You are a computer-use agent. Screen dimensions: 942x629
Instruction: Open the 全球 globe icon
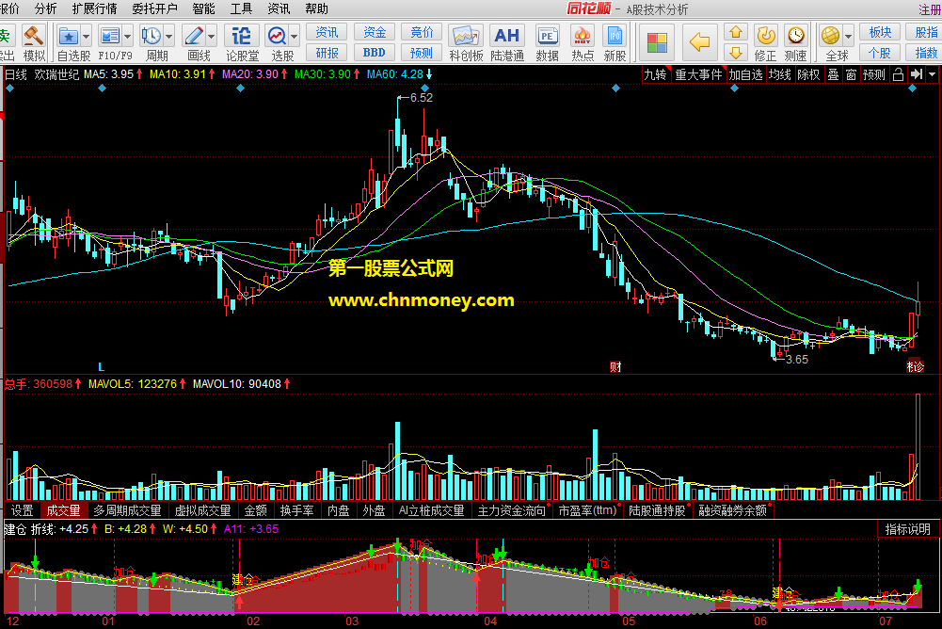click(x=831, y=36)
